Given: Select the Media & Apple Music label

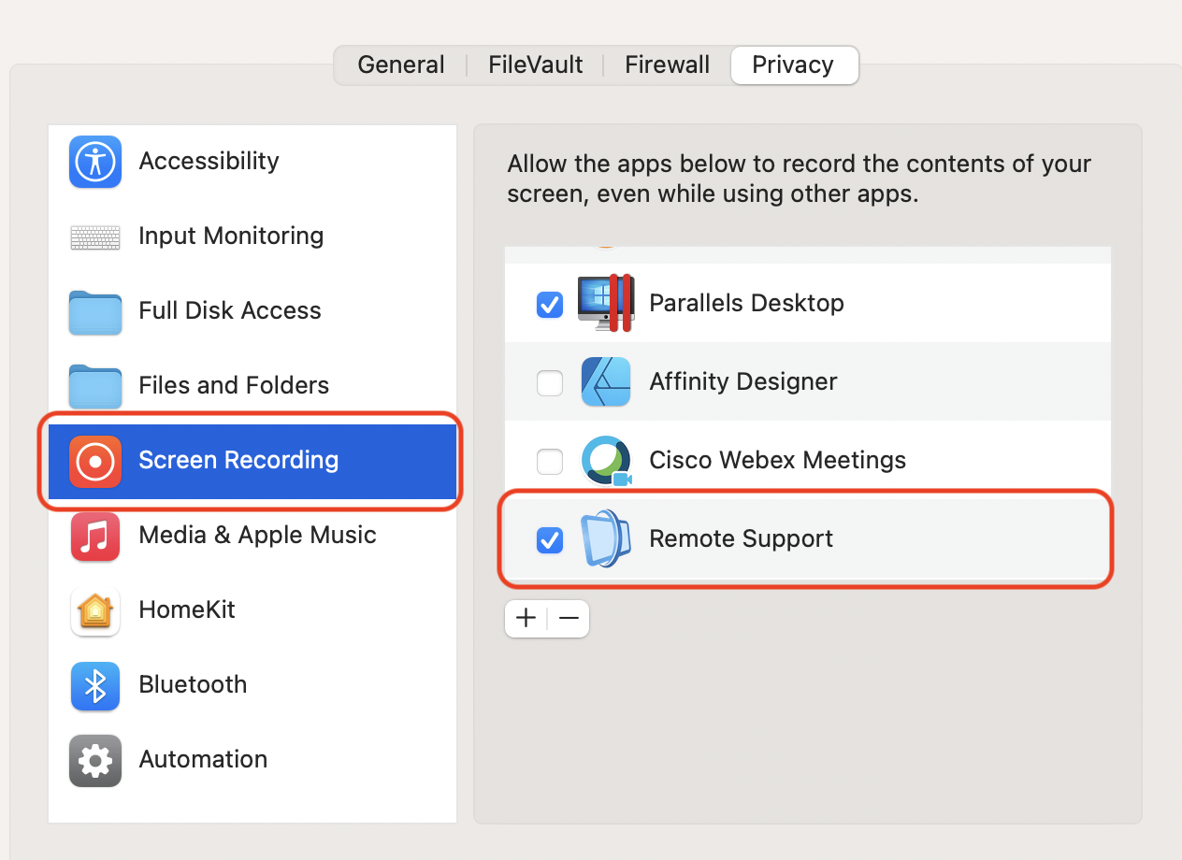Looking at the screenshot, I should [x=257, y=535].
